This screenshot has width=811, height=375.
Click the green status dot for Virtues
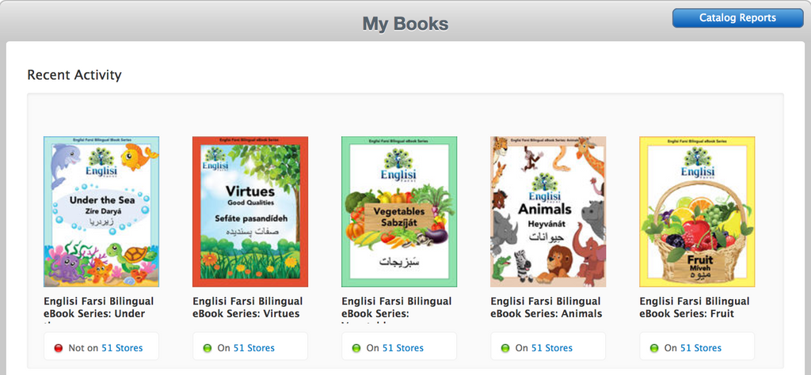tap(207, 348)
